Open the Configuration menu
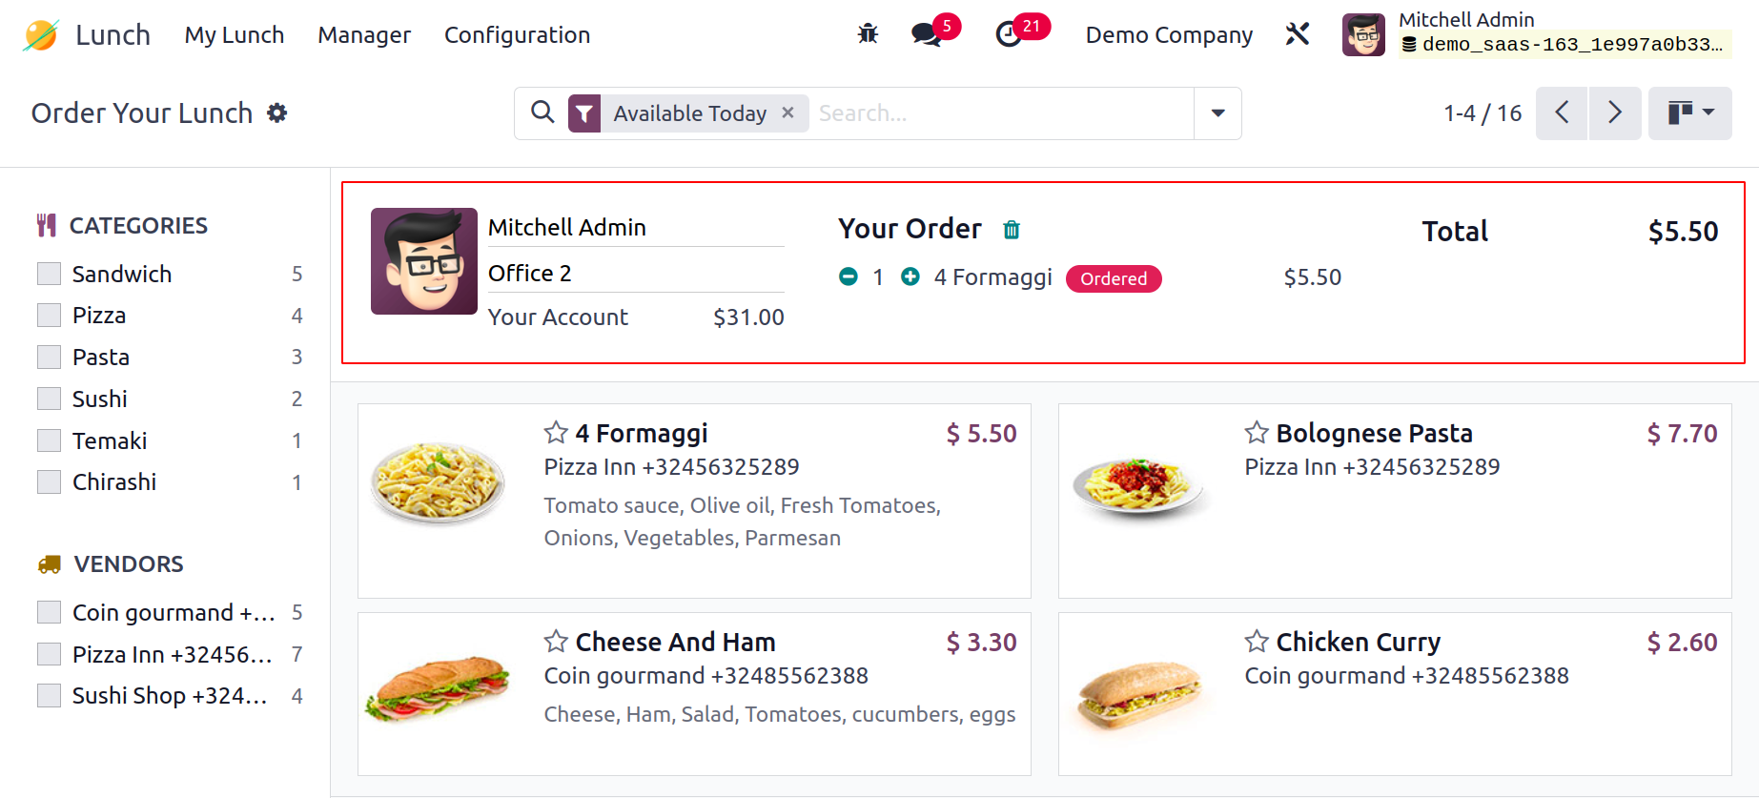 tap(517, 35)
